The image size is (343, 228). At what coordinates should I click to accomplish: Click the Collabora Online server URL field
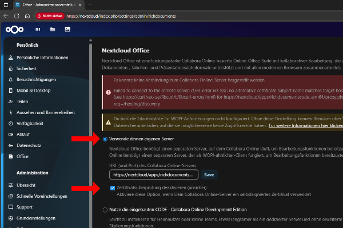pyautogui.click(x=153, y=174)
